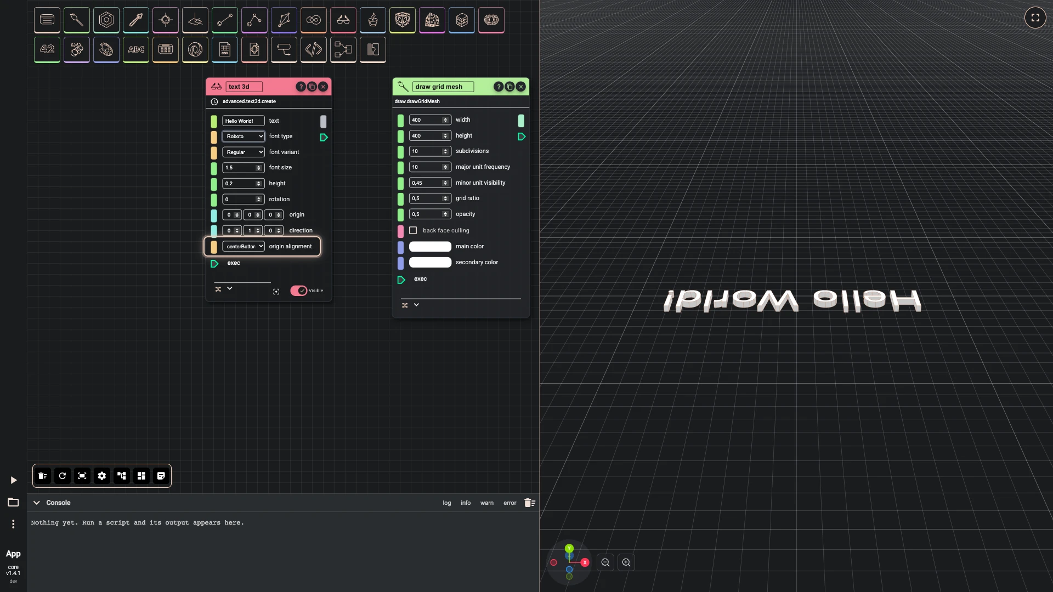Screen dimensions: 1053x592
Task: Open the perforated cube category icon
Action: (432, 20)
